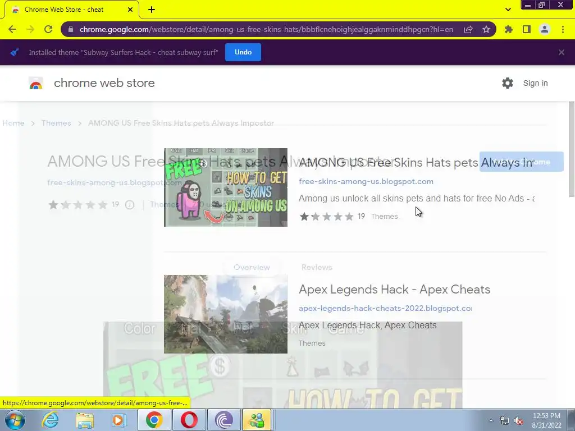Click the address bar URL
The image size is (575, 431).
click(x=266, y=29)
